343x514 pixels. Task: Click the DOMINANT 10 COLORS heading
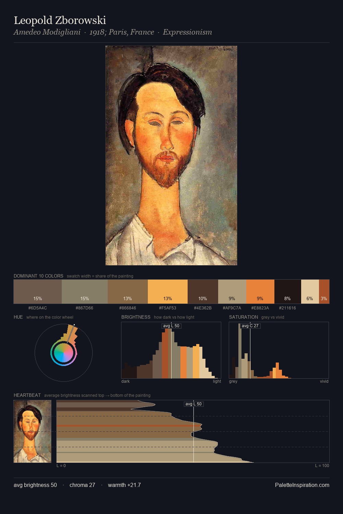[x=38, y=276]
